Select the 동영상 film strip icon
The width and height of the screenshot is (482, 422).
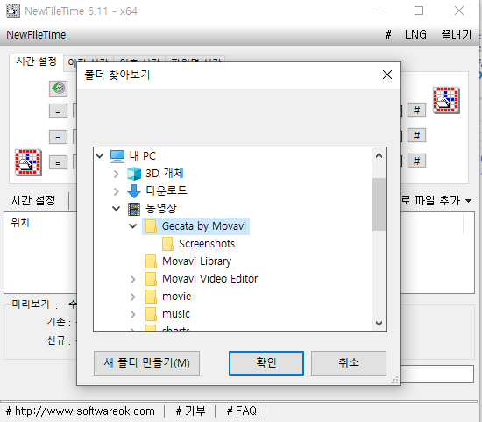pyautogui.click(x=134, y=209)
